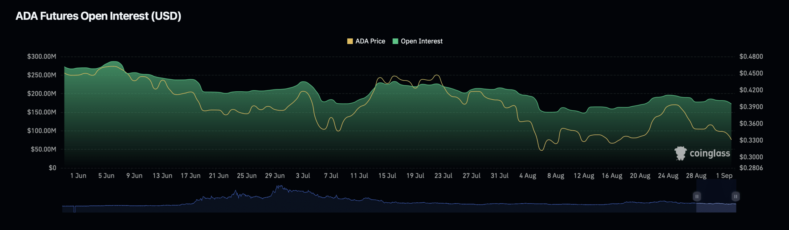789x230 pixels.
Task: Click the $50.00M axis label
Action: 43,149
